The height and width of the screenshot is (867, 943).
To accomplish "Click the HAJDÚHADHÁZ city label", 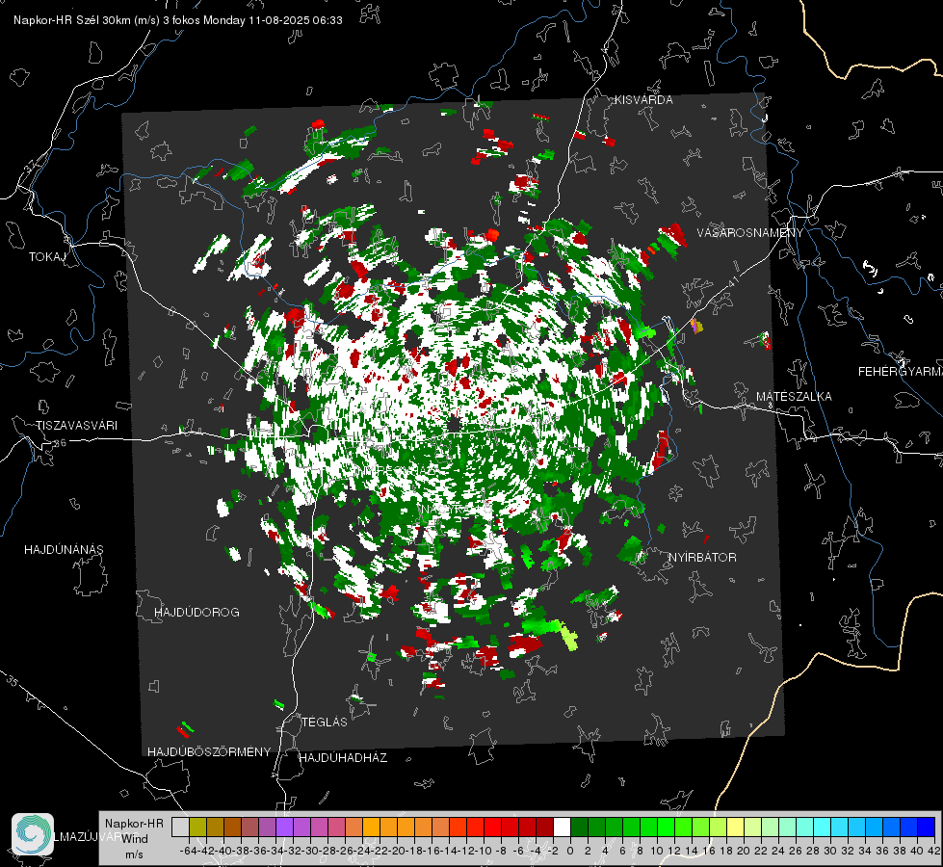I will (x=343, y=757).
